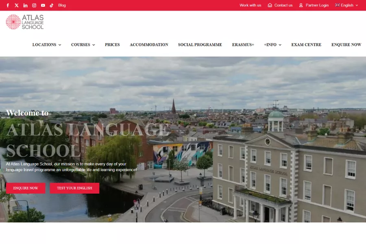Click Enquire Now in the navigation bar
The height and width of the screenshot is (244, 366).
point(346,45)
